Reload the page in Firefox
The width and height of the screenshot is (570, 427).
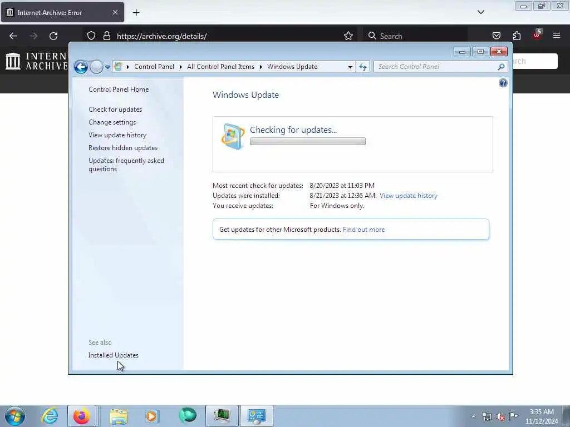coord(53,36)
